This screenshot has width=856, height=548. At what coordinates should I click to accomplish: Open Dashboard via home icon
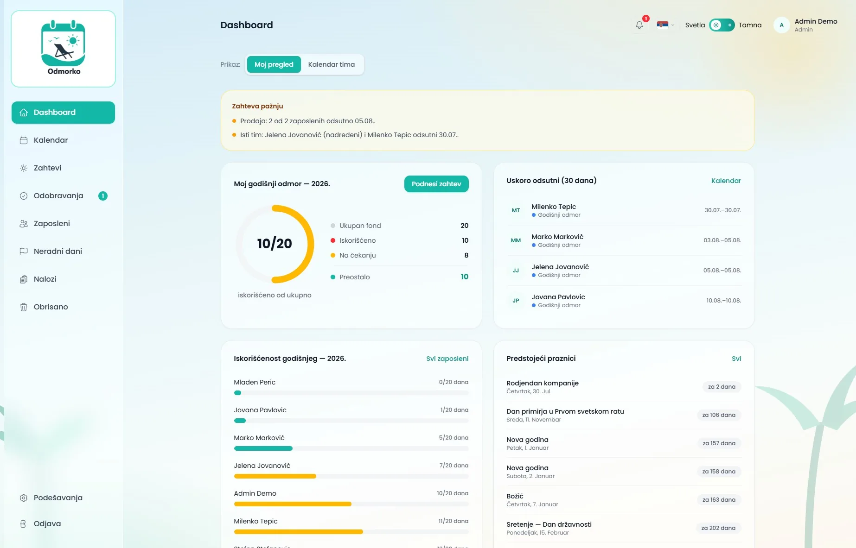[x=24, y=113]
